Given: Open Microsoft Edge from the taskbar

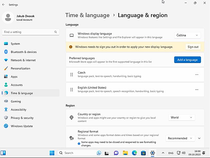Looking at the screenshot, I should 134,153.
